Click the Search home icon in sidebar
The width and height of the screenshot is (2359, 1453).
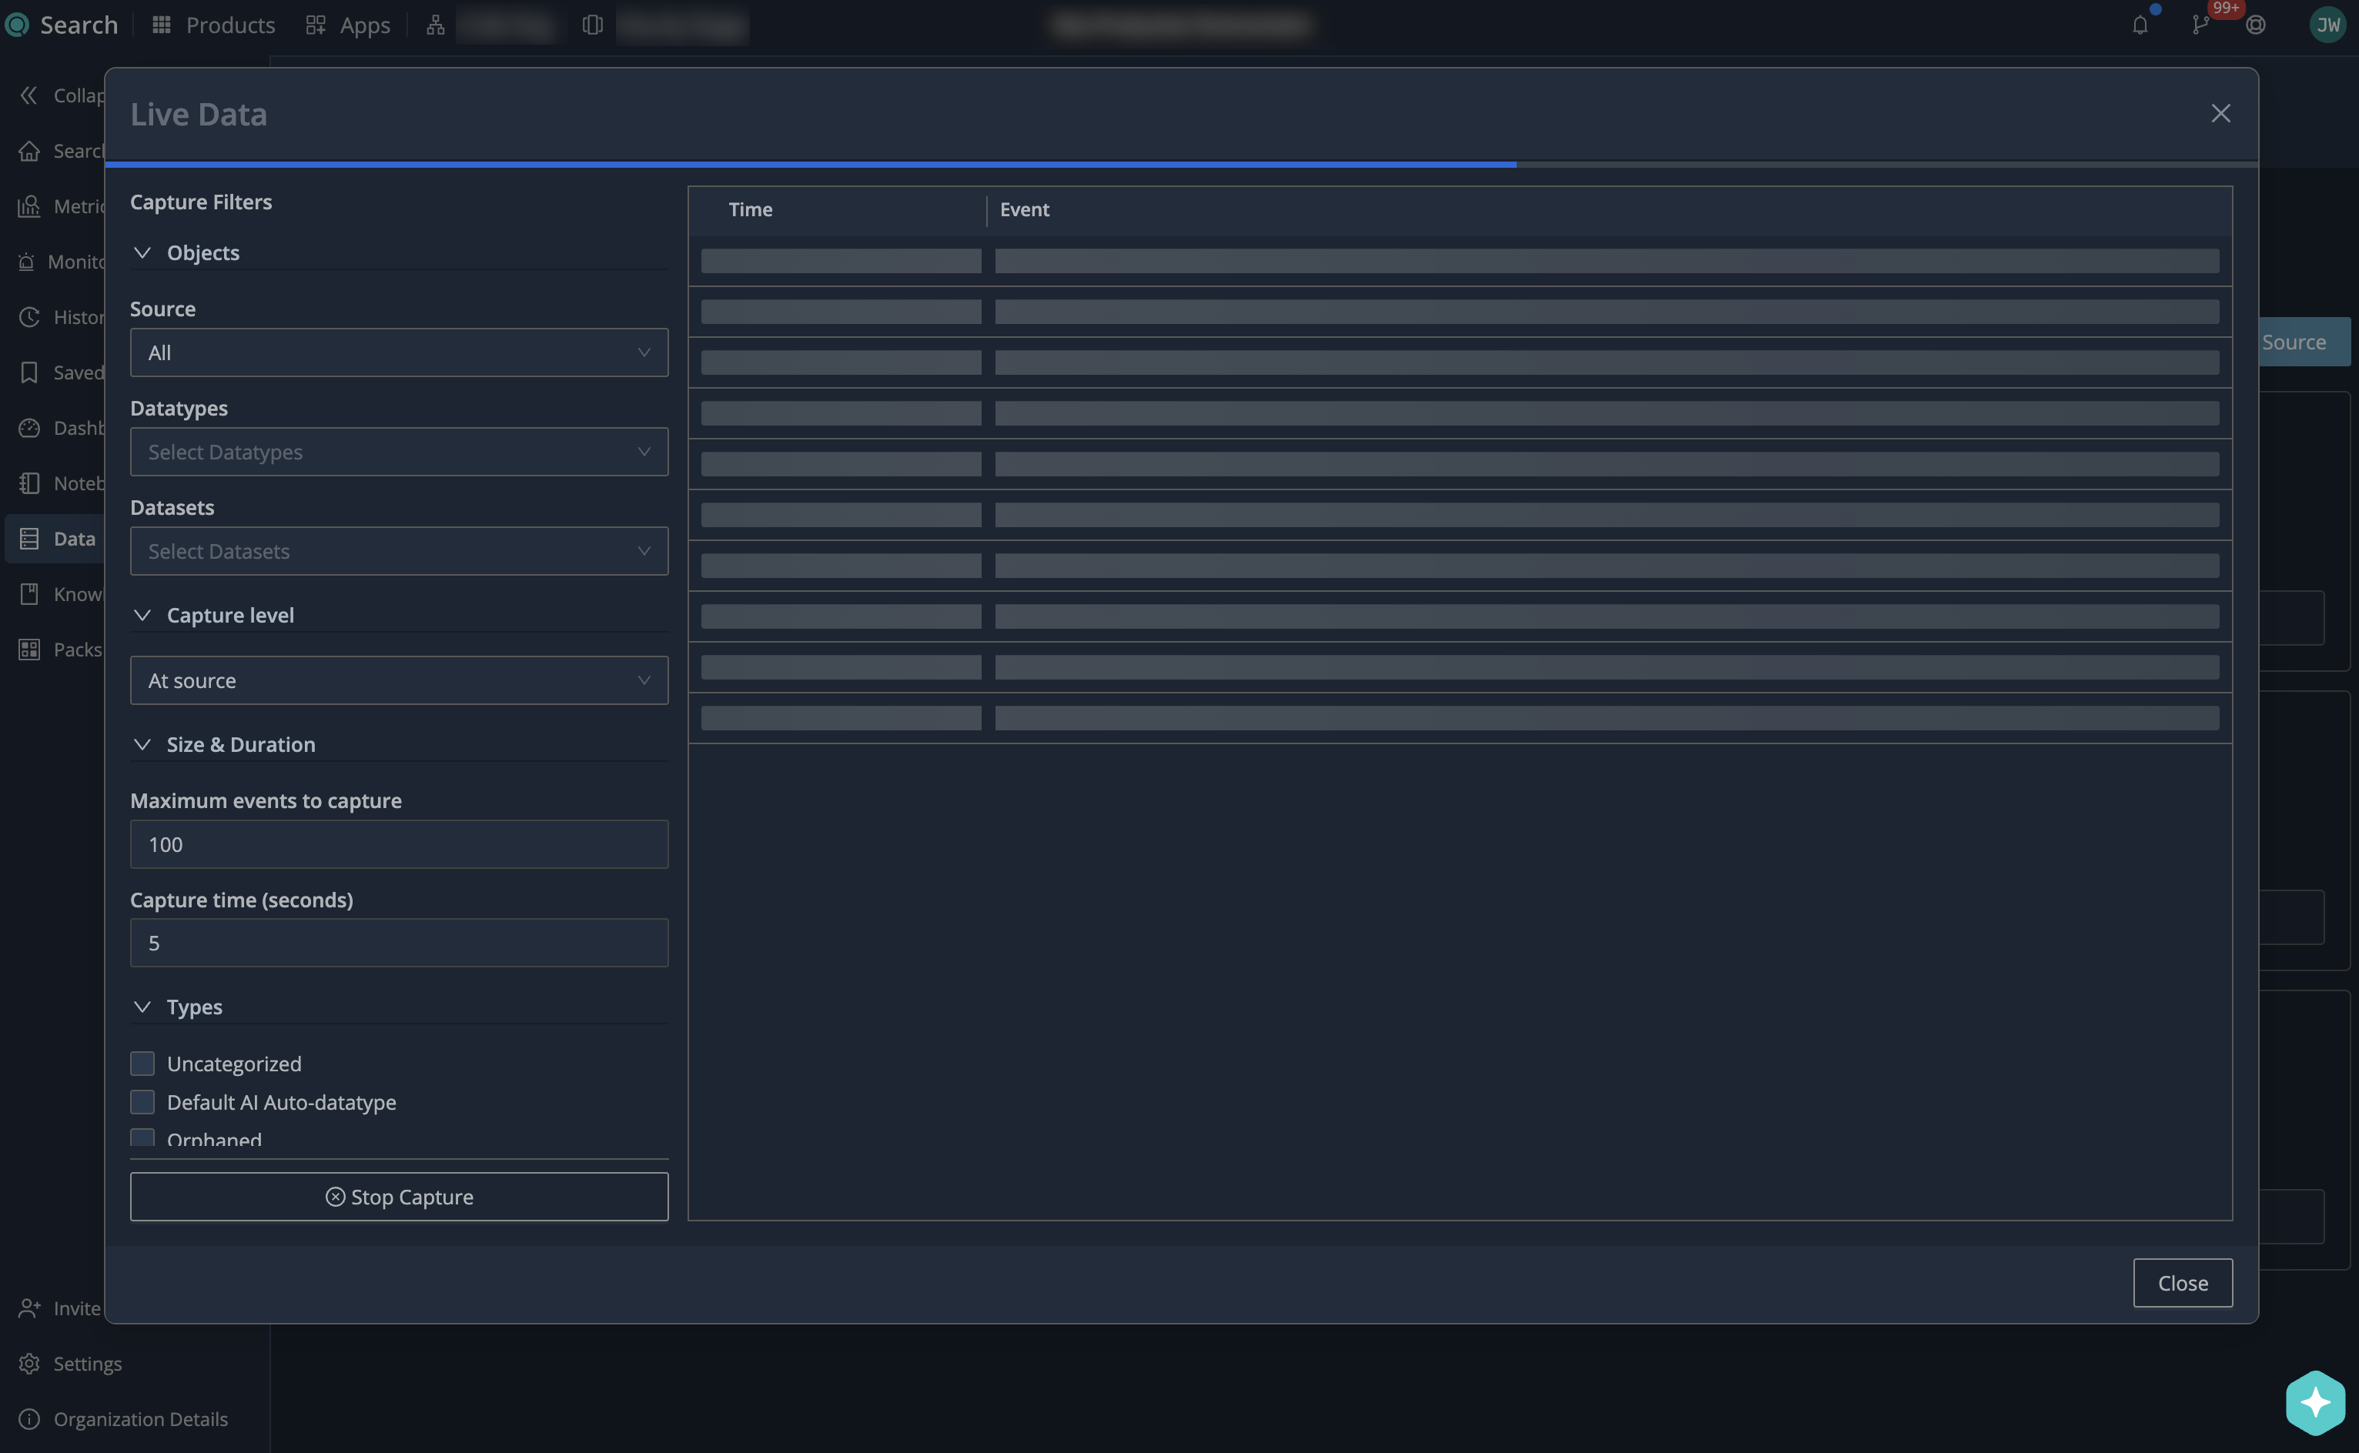point(28,151)
